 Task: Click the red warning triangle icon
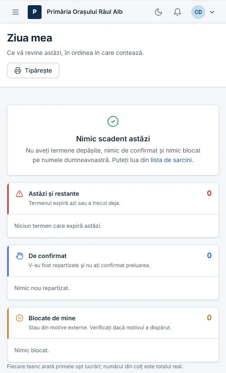click(19, 194)
